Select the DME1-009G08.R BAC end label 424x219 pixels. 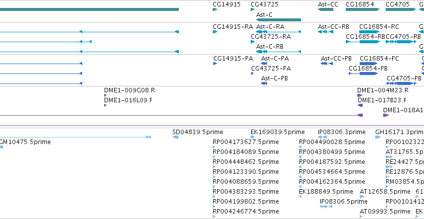pyautogui.click(x=130, y=90)
